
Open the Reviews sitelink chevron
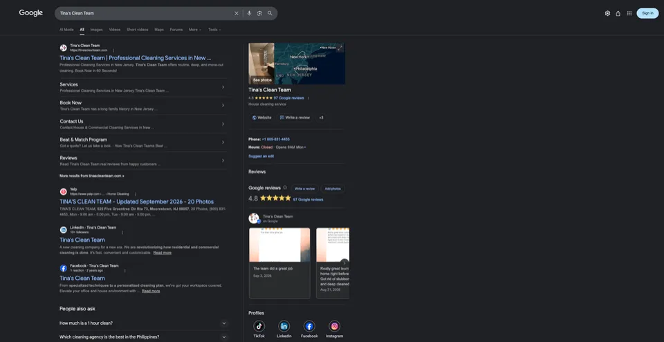223,160
